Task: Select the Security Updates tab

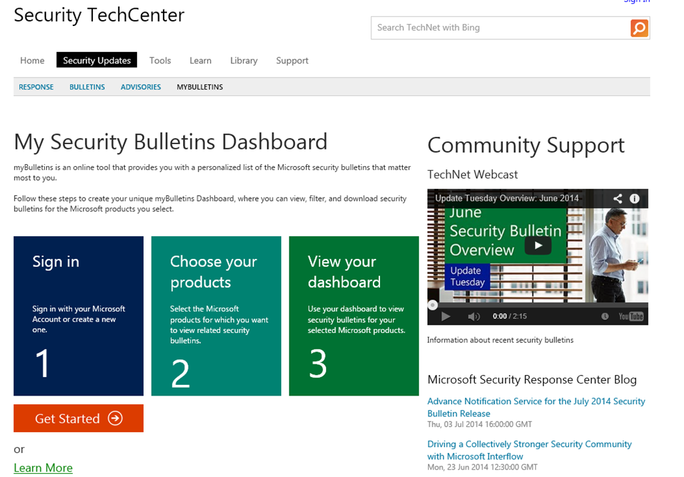Action: tap(97, 61)
